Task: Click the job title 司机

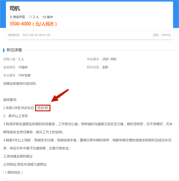Action: pos(15,9)
